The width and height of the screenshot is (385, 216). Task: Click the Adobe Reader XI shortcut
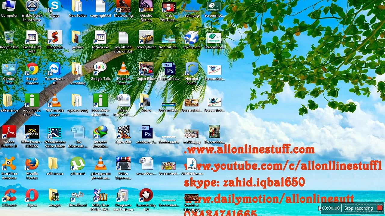(9, 137)
